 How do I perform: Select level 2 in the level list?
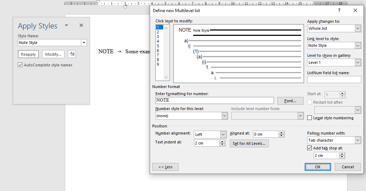(160, 32)
